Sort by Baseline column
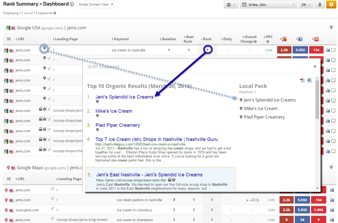 (x=168, y=39)
